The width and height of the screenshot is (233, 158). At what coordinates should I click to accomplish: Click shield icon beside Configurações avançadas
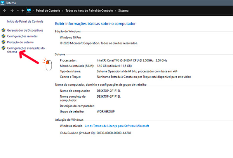click(x=3, y=48)
